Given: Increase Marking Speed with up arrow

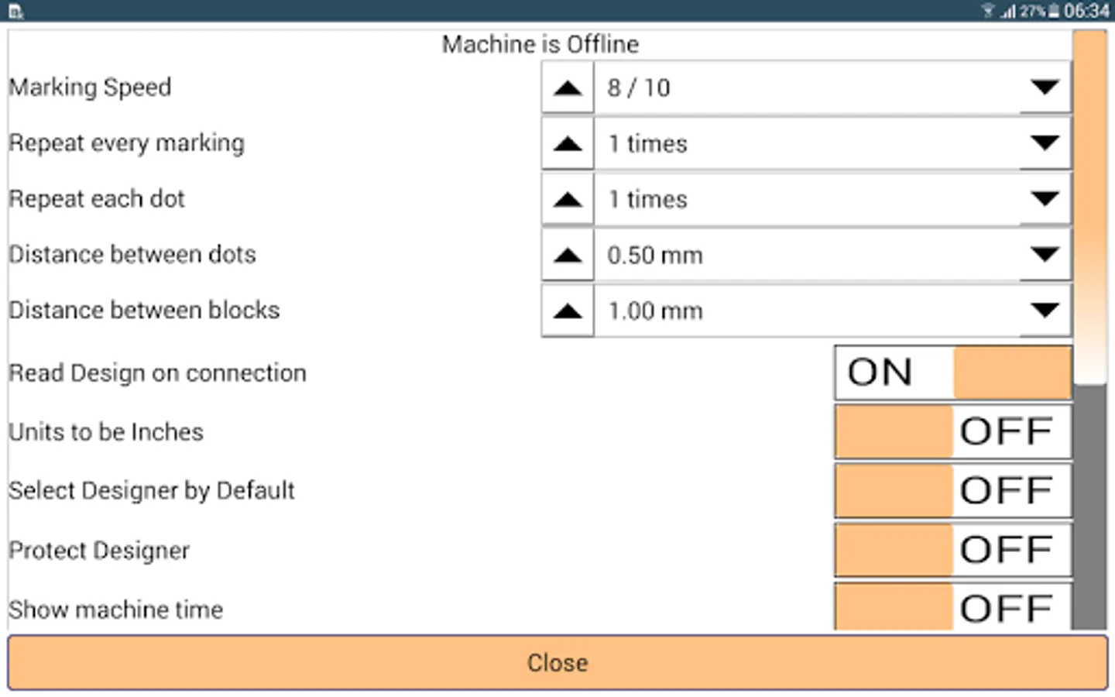Looking at the screenshot, I should pos(568,88).
